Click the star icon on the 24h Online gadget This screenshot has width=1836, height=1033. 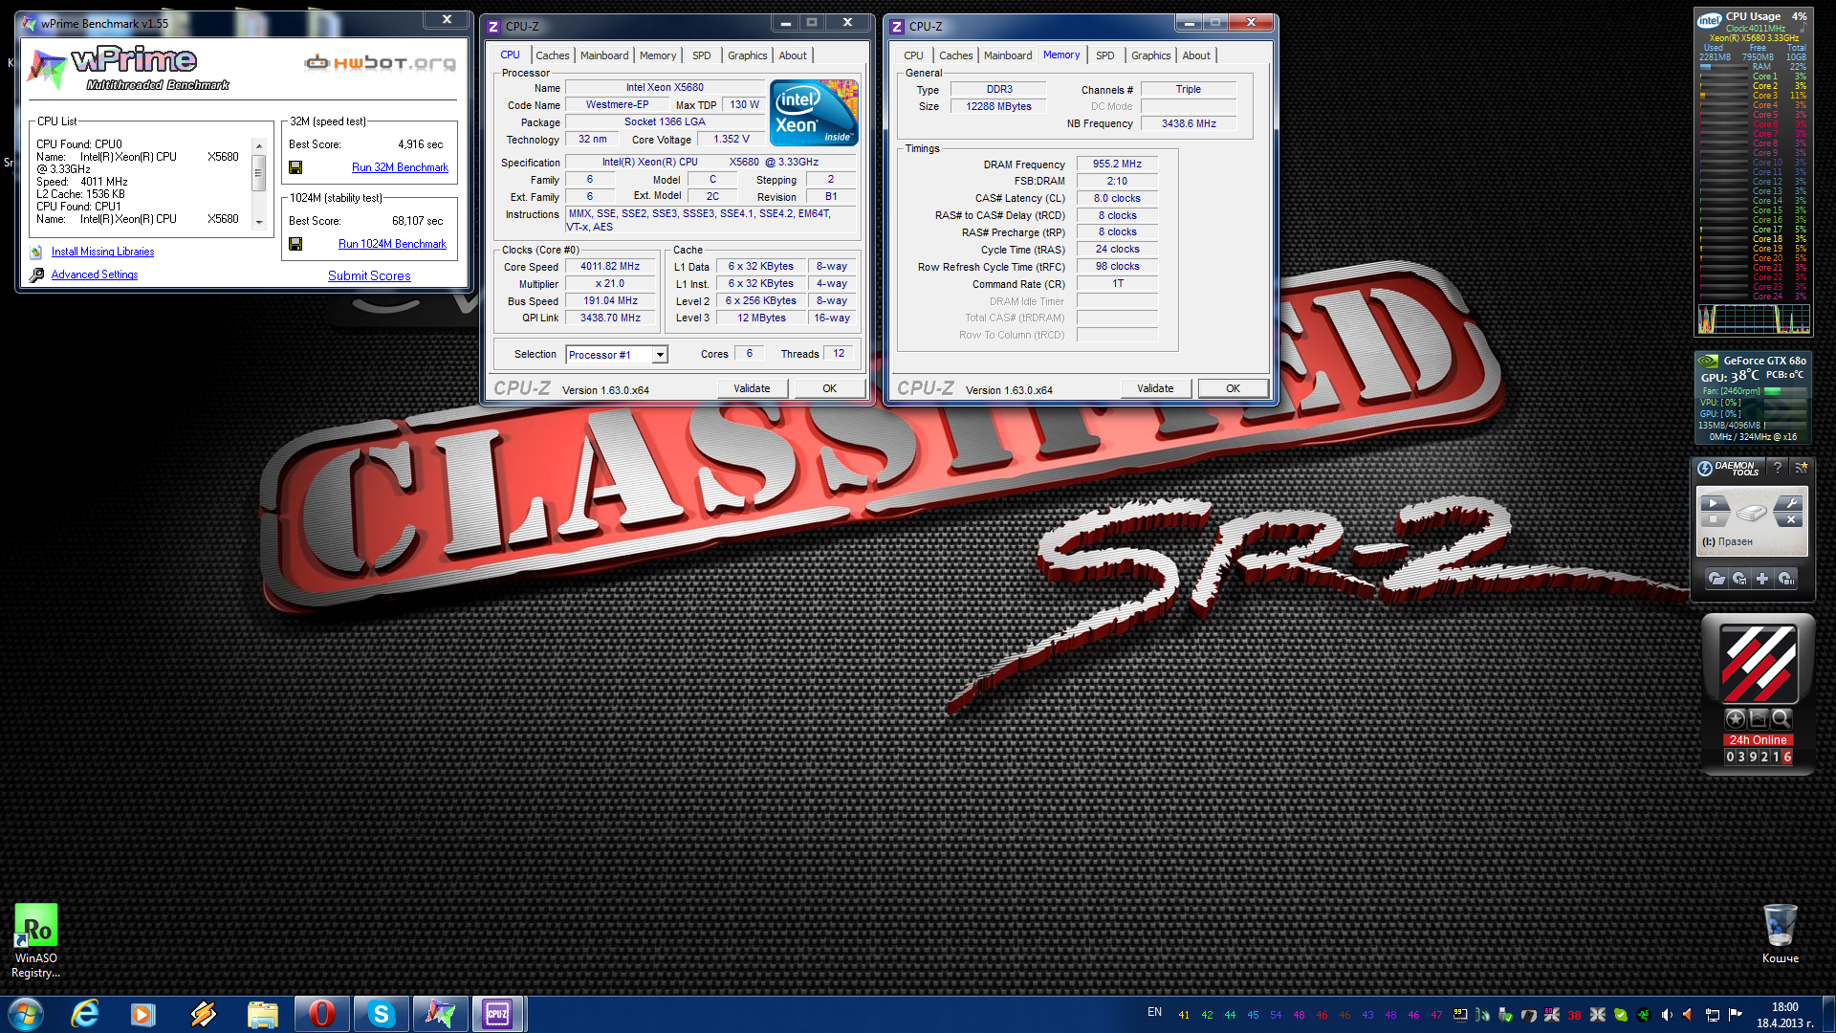[1736, 718]
